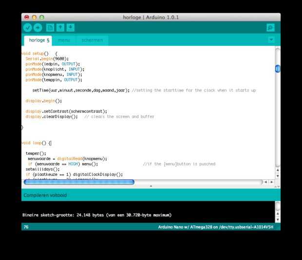This screenshot has width=302, height=260.
Task: Click the display.setContrast line
Action: 66,111
